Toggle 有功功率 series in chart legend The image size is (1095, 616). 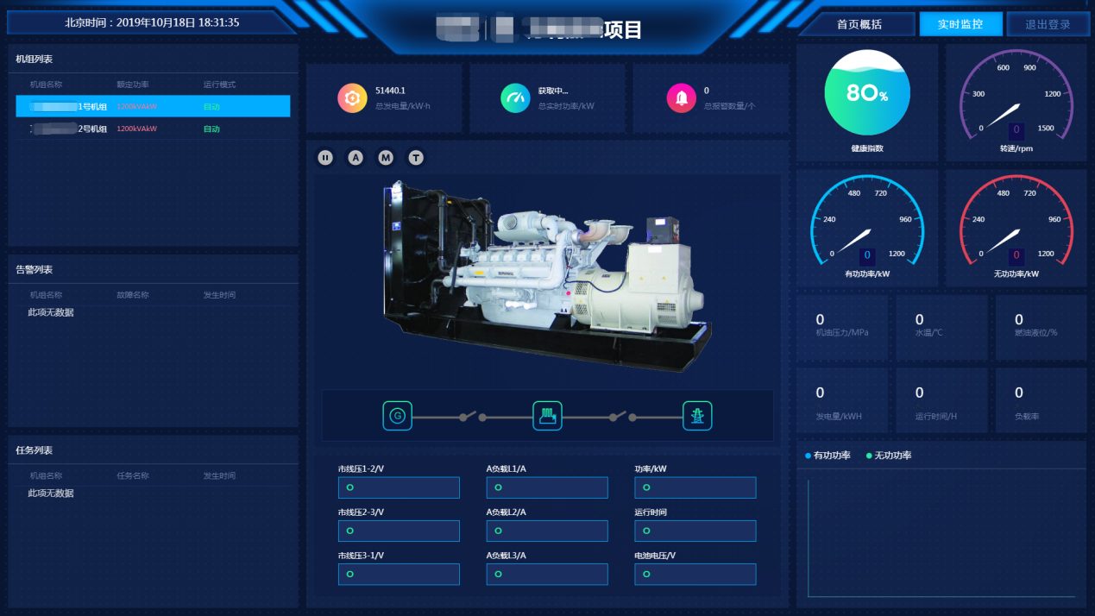pyautogui.click(x=828, y=456)
